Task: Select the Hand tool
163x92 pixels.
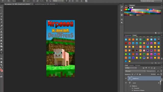Action: (x=1, y=62)
